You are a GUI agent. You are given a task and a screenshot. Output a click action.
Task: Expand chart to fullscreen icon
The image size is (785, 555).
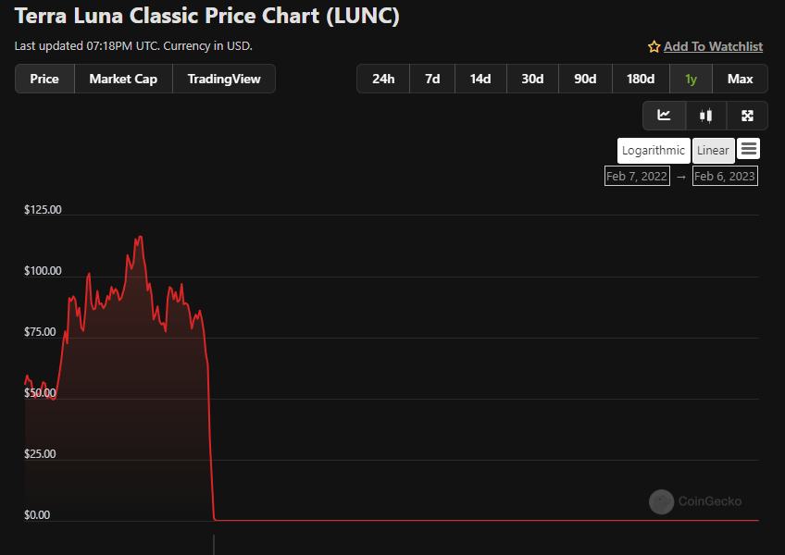(x=747, y=116)
